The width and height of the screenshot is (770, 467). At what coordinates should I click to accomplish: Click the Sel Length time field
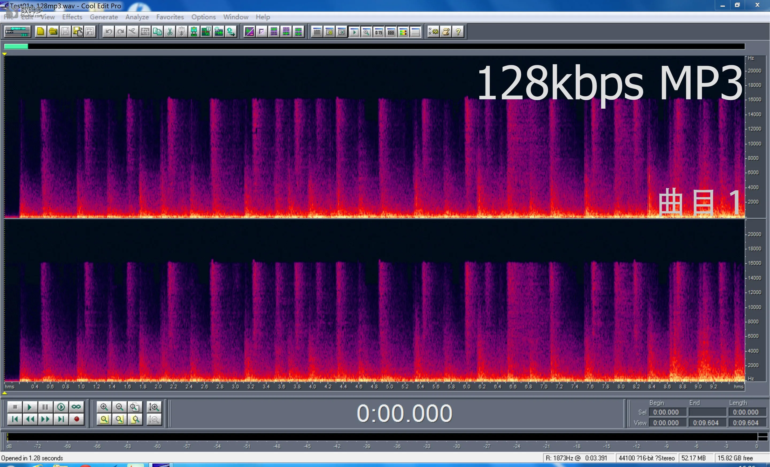747,412
